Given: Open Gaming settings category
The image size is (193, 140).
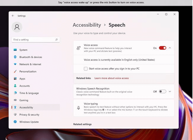Looking at the screenshot, I should click(x=36, y=100).
